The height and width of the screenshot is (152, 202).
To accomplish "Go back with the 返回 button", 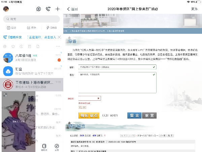I will click(x=72, y=9).
